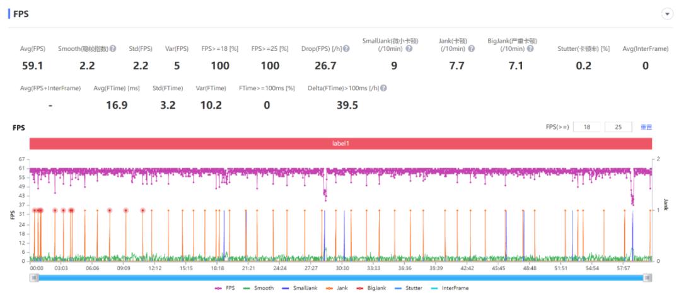This screenshot has width=681, height=293.
Task: Click the 30:30 time axis label
Action: point(342,268)
